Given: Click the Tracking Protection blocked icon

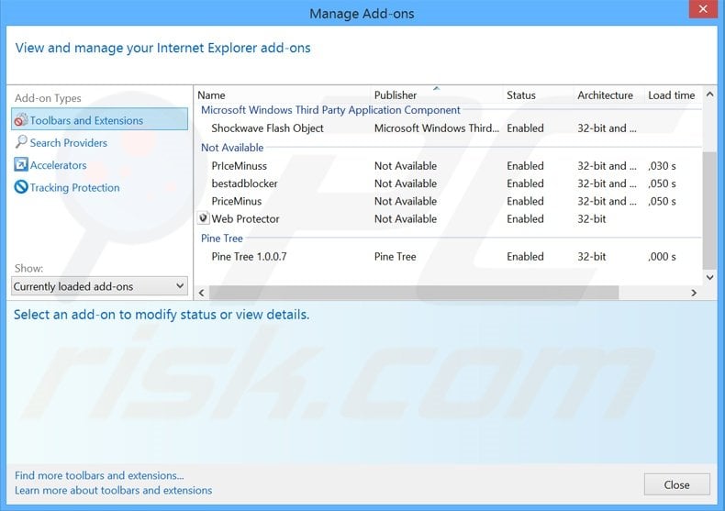Looking at the screenshot, I should coord(21,186).
